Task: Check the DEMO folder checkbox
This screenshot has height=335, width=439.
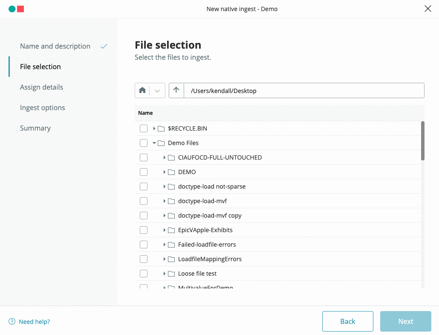Action: click(144, 172)
